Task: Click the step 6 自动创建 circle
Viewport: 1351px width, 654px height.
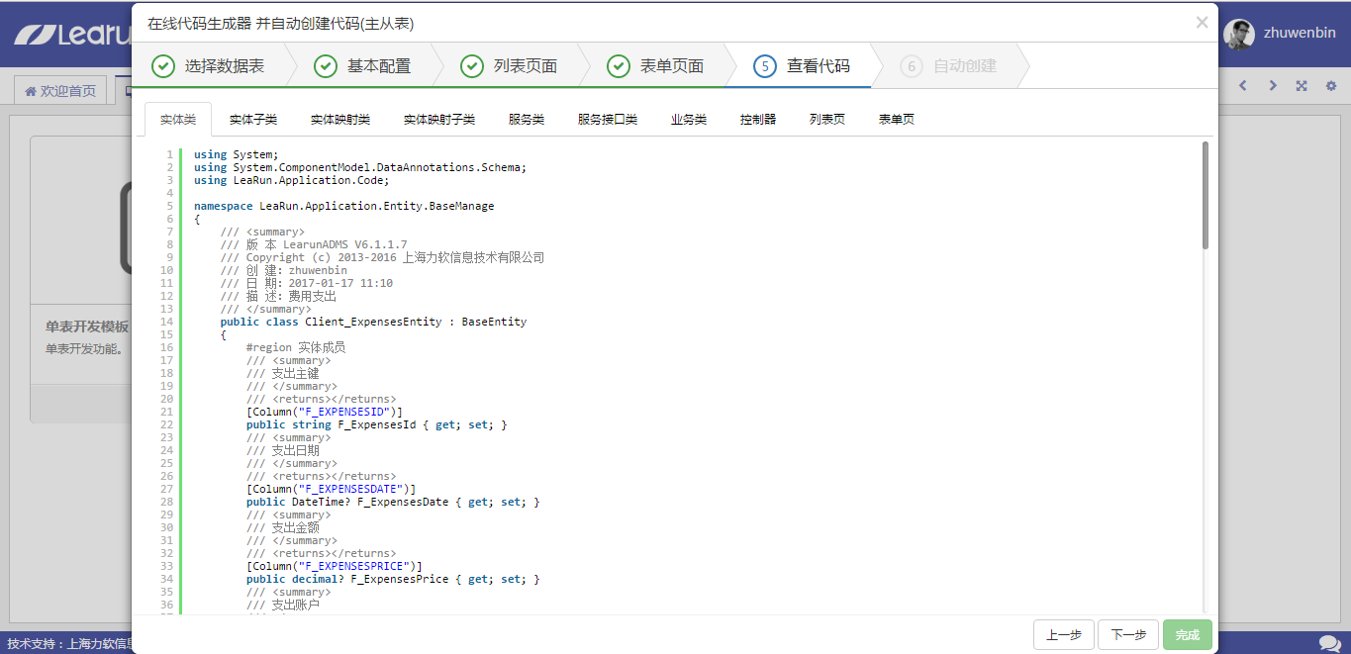Action: click(912, 66)
